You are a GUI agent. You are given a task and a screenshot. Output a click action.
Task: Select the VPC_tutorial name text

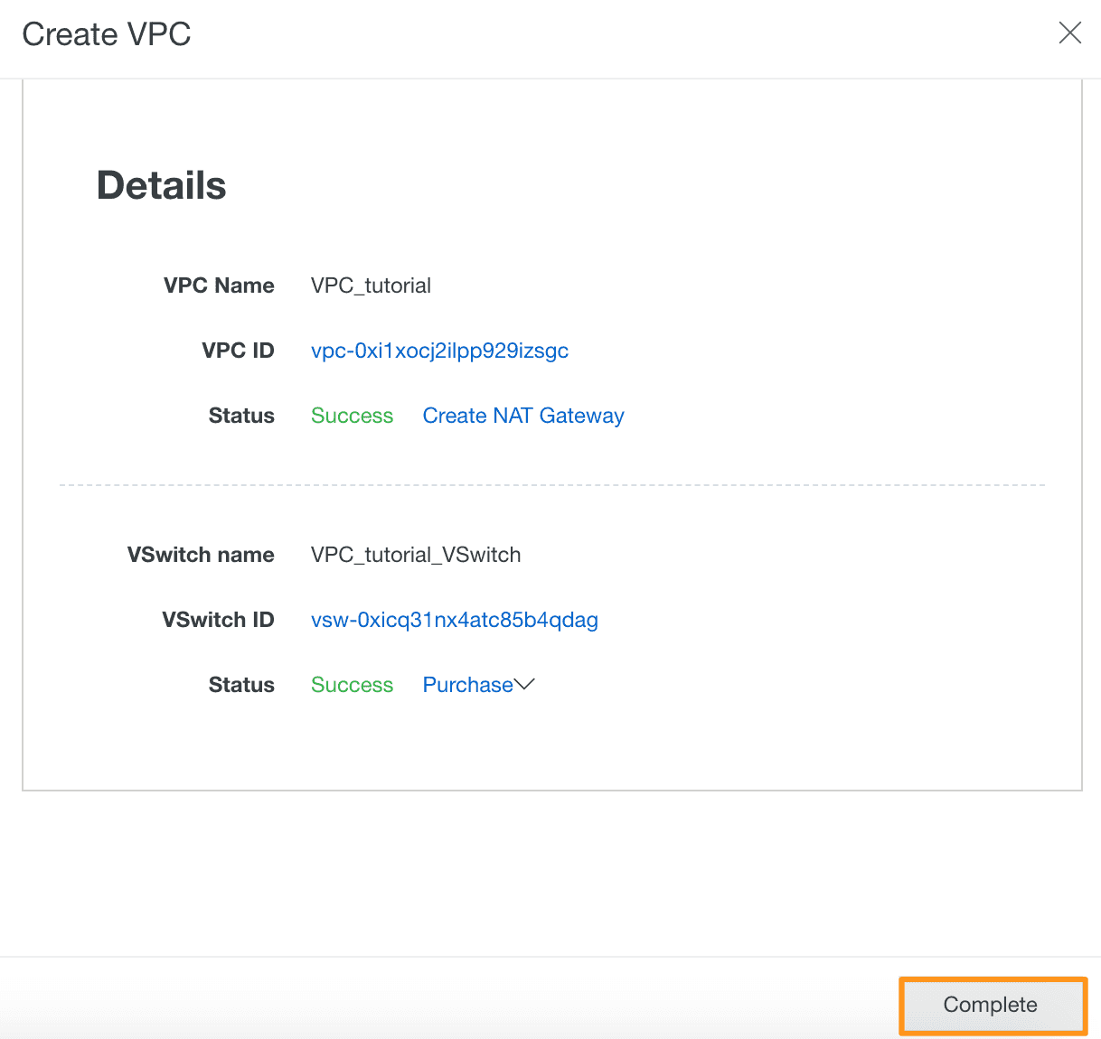tap(371, 285)
